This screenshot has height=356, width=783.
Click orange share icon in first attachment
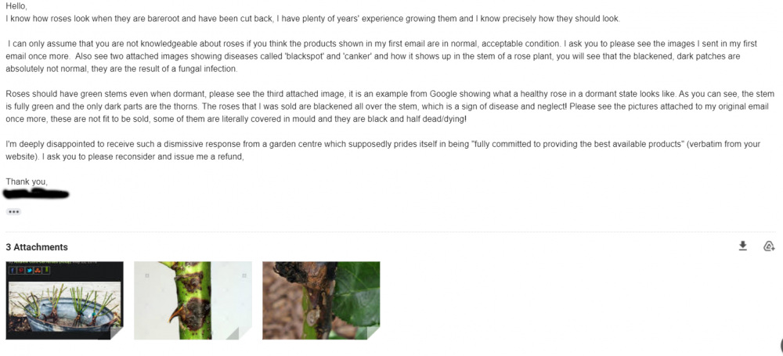[x=38, y=271]
